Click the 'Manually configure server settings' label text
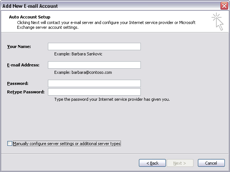This screenshot has width=230, height=172. pyautogui.click(x=67, y=144)
